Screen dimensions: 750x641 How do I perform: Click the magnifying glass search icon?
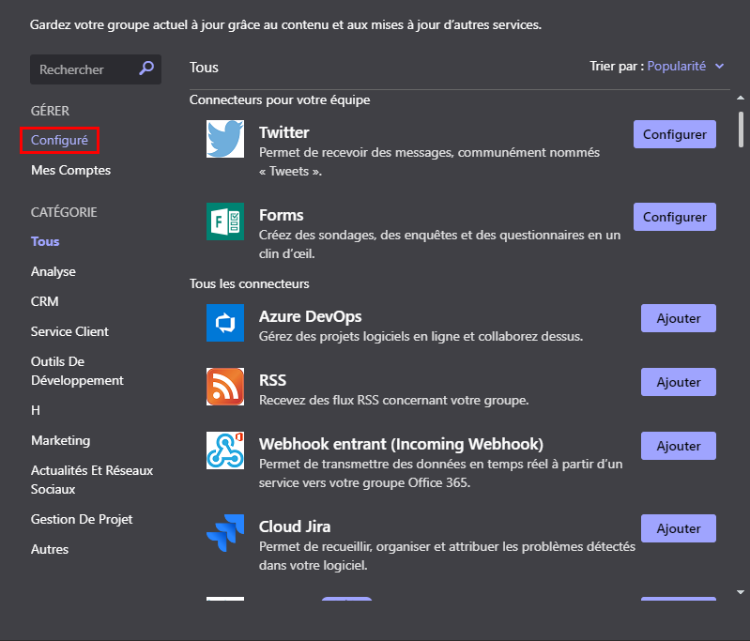point(146,69)
